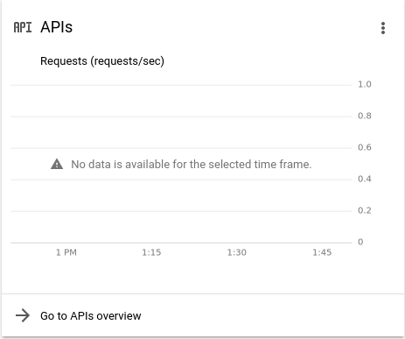The width and height of the screenshot is (405, 339).
Task: Click the arrow icon beside APIs overview
Action: click(23, 315)
